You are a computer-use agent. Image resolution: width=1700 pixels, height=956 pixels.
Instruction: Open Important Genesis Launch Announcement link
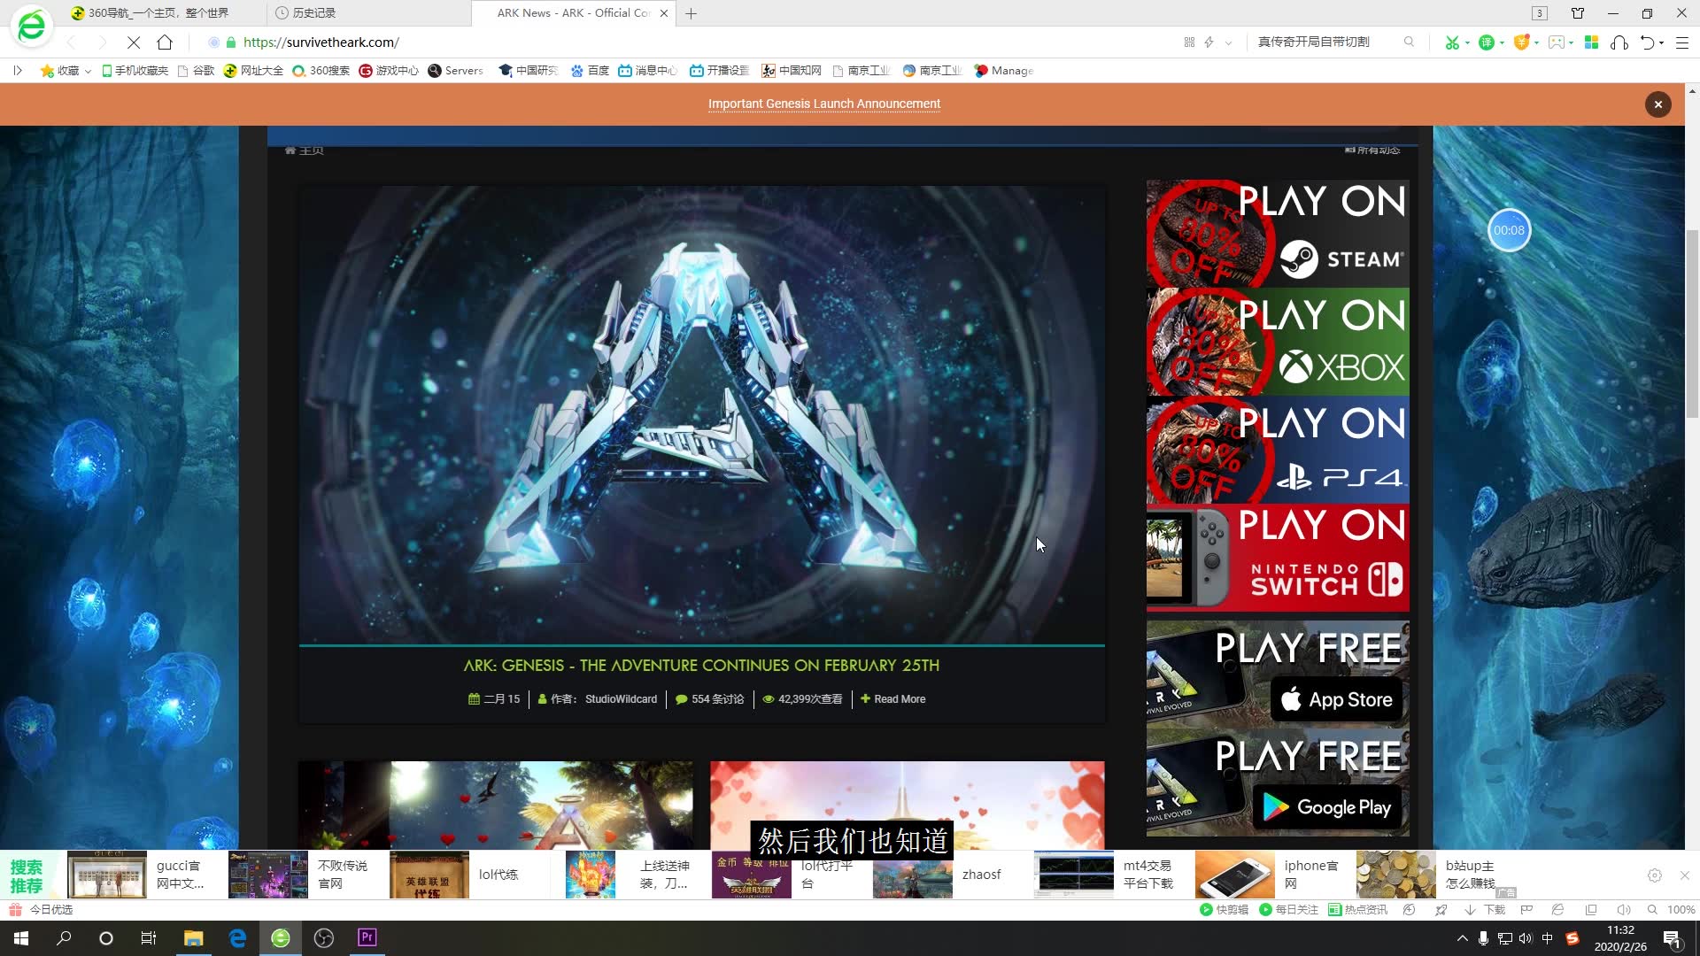(x=824, y=104)
